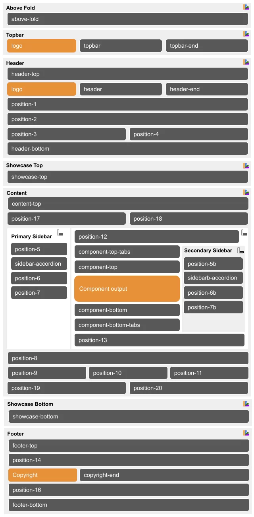Expand the sidebar-accordion position

(x=39, y=264)
